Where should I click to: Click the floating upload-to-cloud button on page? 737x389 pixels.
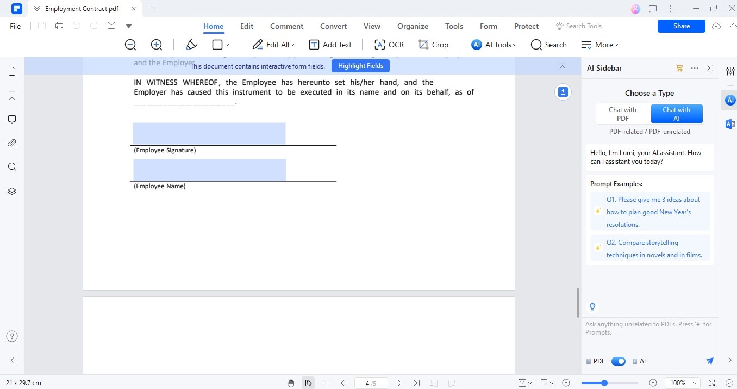pos(563,92)
